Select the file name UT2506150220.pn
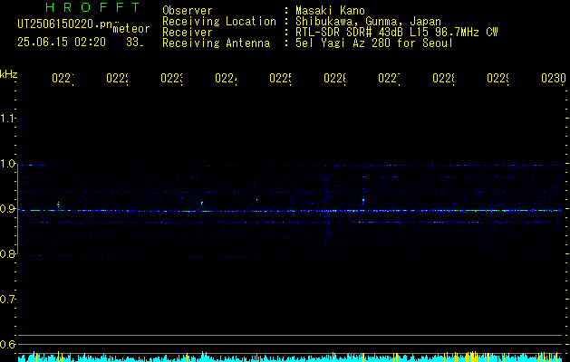Viewport: 570px width, 362px height. 65,24
